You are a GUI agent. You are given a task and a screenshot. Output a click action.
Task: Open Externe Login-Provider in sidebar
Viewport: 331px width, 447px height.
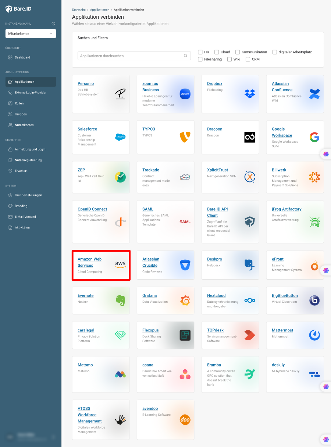click(x=31, y=92)
